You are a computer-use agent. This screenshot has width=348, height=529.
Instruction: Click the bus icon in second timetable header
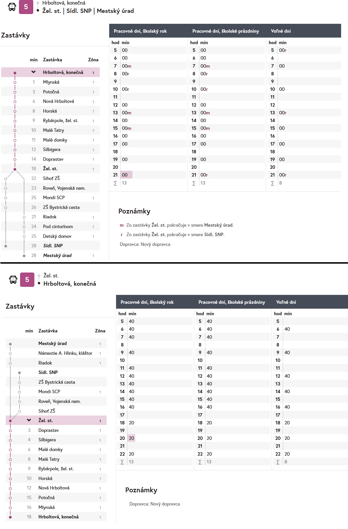point(13,279)
